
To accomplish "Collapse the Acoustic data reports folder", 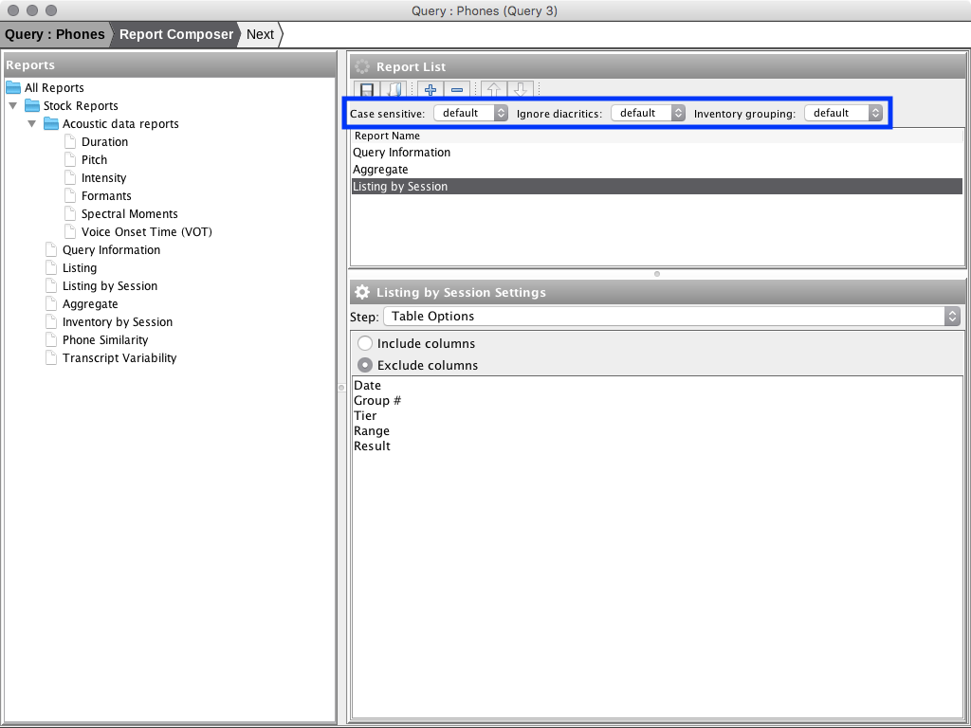I will (32, 124).
